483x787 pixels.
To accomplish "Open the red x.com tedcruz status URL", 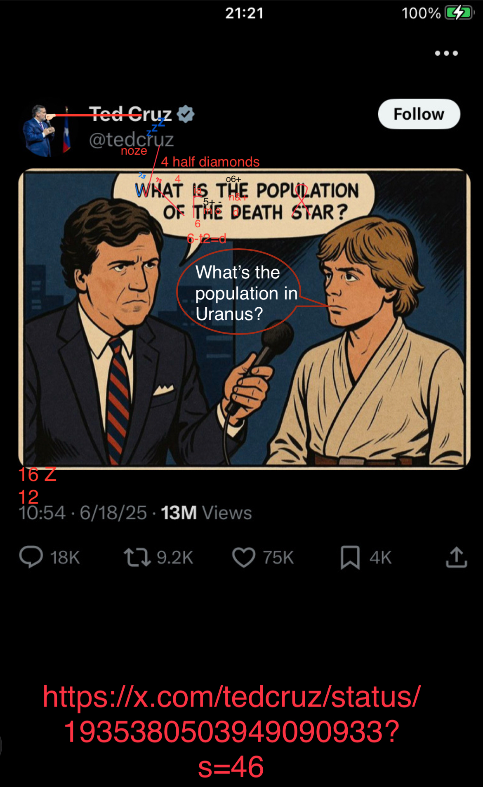I will (231, 731).
